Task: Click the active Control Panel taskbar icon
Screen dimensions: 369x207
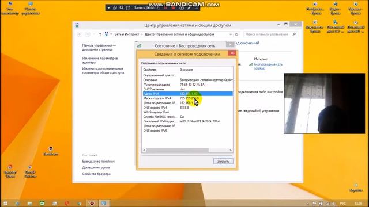Action: [x=104, y=203]
